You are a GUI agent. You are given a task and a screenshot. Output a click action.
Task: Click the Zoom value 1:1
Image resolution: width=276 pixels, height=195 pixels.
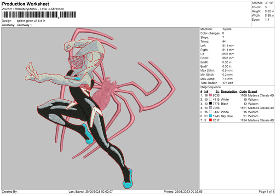pos(267,19)
